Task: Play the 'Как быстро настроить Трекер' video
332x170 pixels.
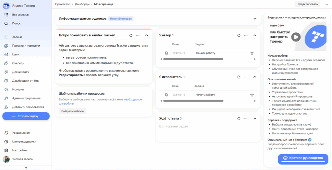Action: click(x=295, y=37)
